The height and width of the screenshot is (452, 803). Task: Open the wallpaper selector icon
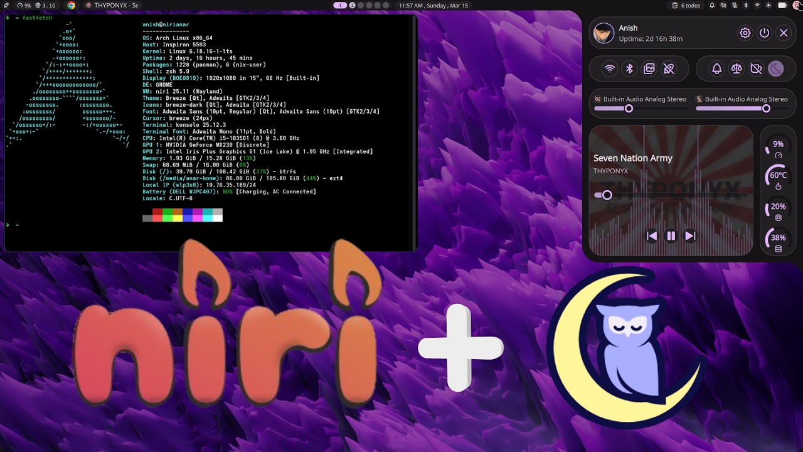point(649,69)
